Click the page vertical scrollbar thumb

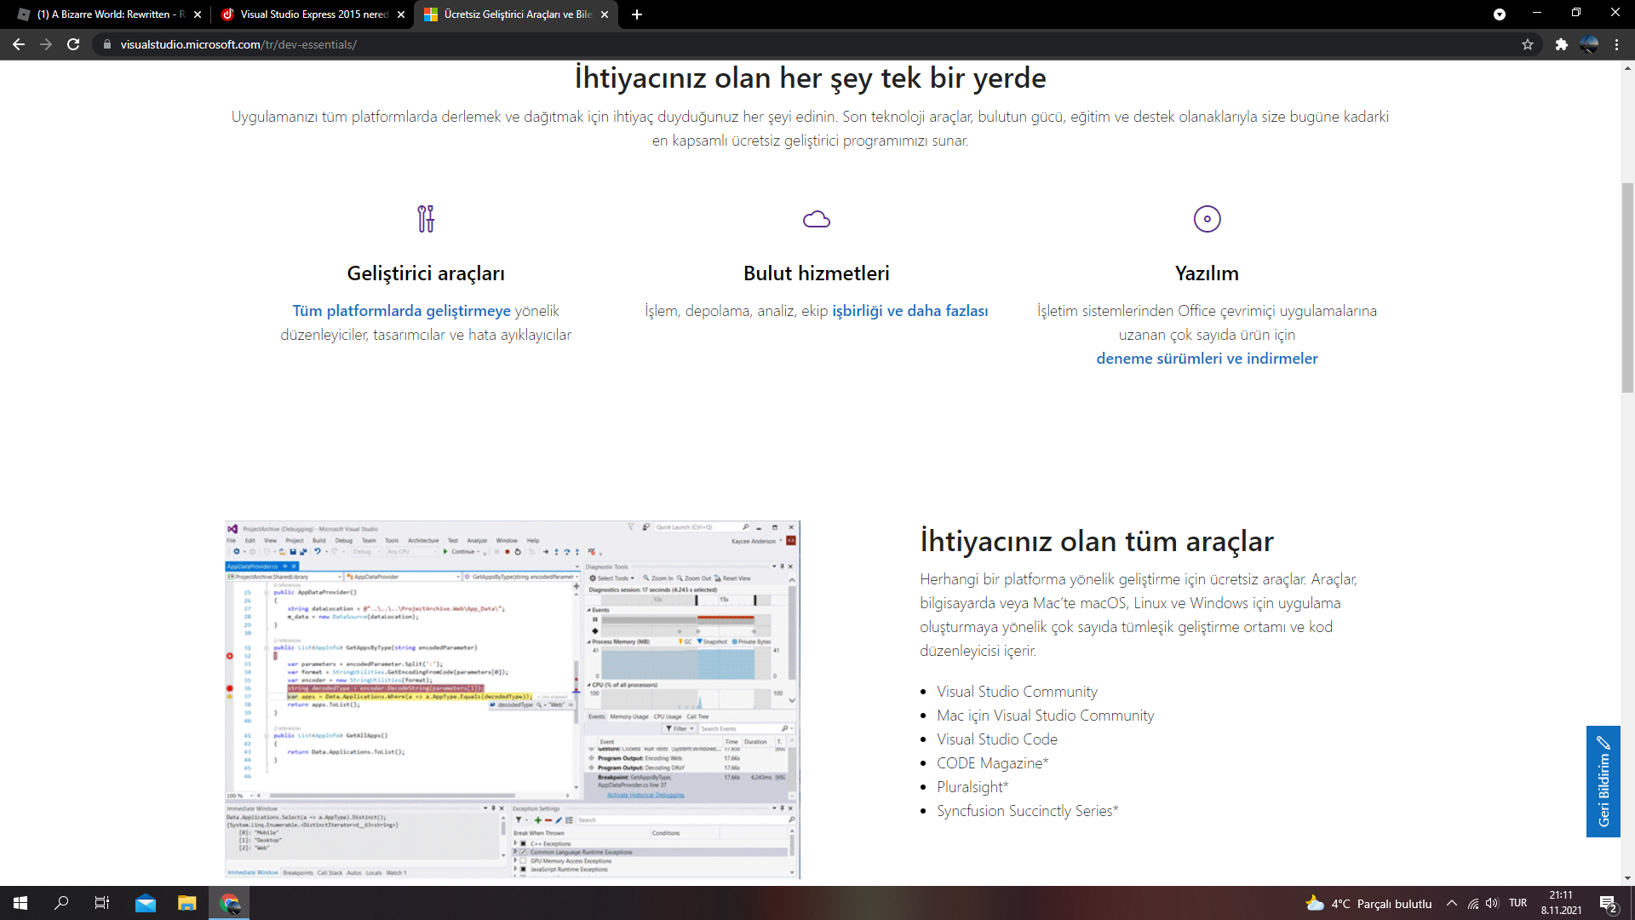[x=1627, y=287]
